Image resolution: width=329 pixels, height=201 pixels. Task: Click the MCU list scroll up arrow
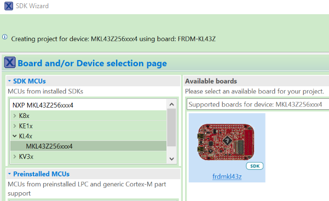(x=172, y=104)
